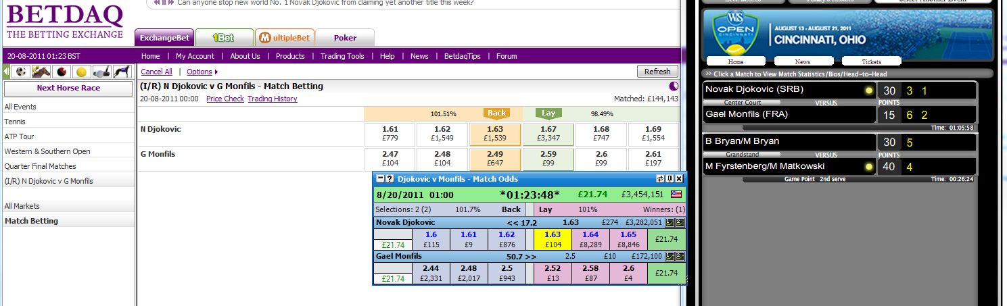
Task: Open the About Us menu item
Action: click(245, 56)
